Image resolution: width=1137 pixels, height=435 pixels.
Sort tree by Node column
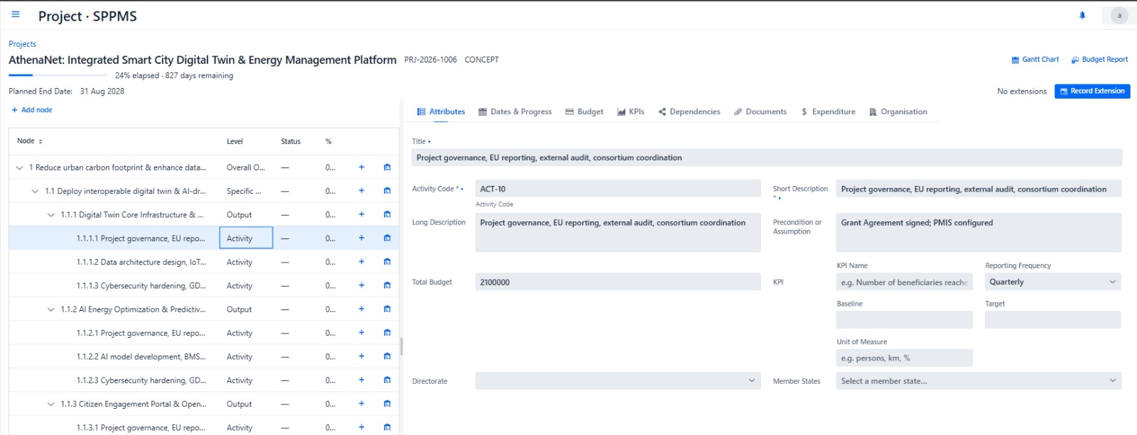pyautogui.click(x=30, y=141)
